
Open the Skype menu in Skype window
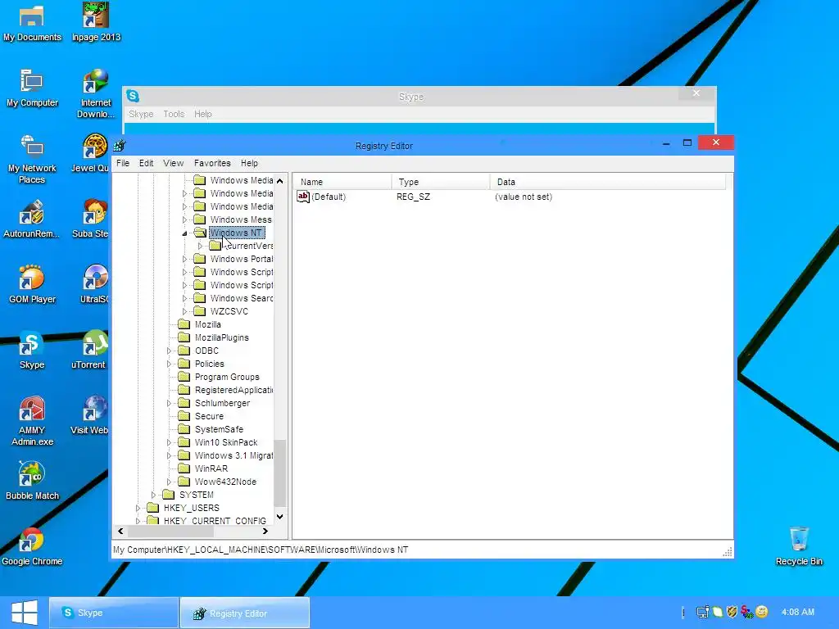[x=141, y=114]
